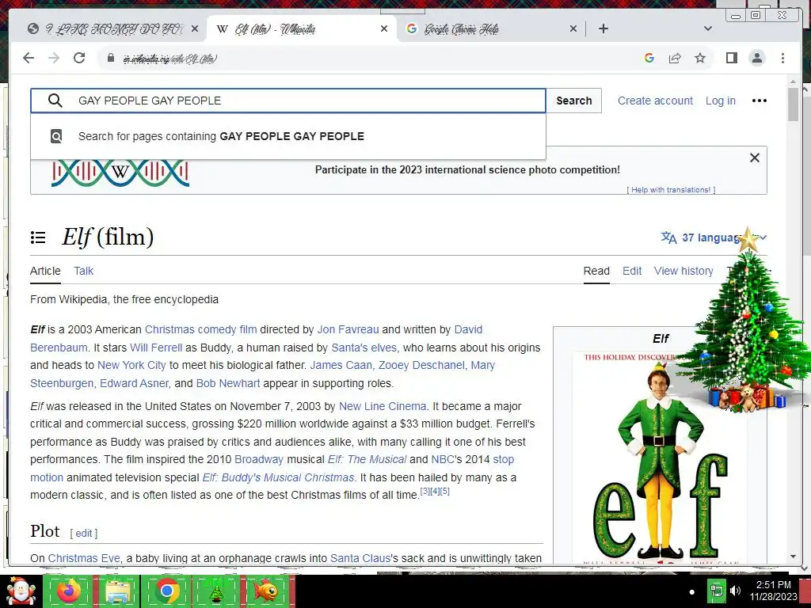Open the Bob Newhart link
This screenshot has height=608, width=811.
(x=228, y=383)
